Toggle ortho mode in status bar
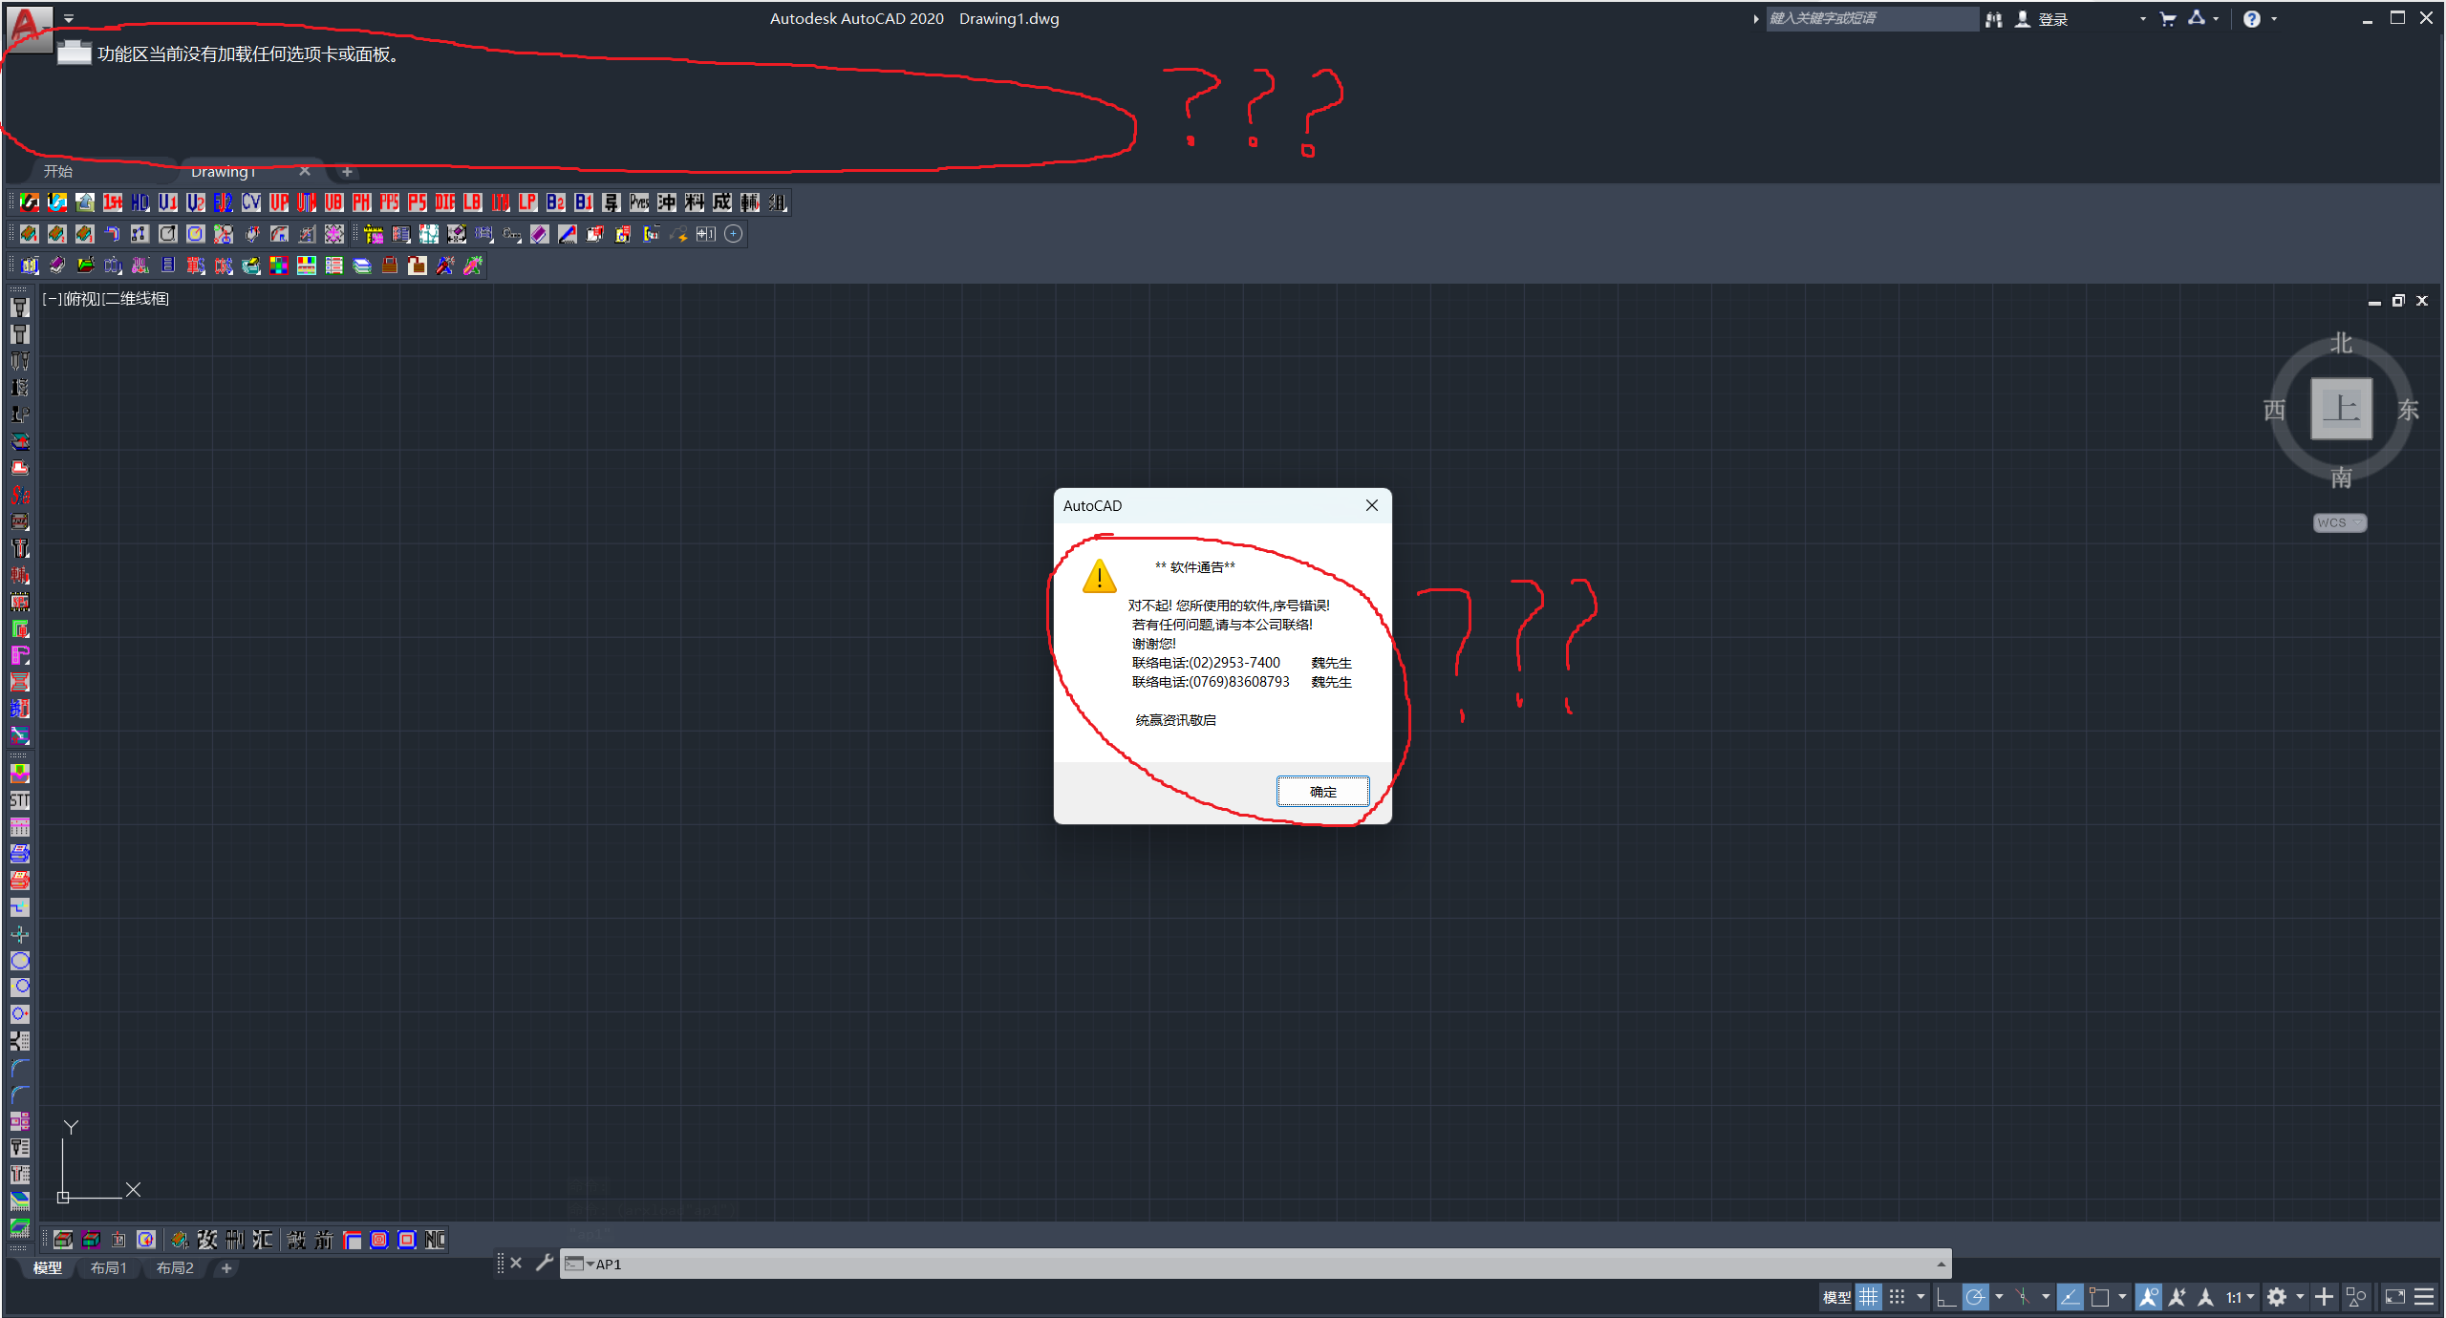Viewport: 2446px width, 1318px height. pyautogui.click(x=1946, y=1297)
